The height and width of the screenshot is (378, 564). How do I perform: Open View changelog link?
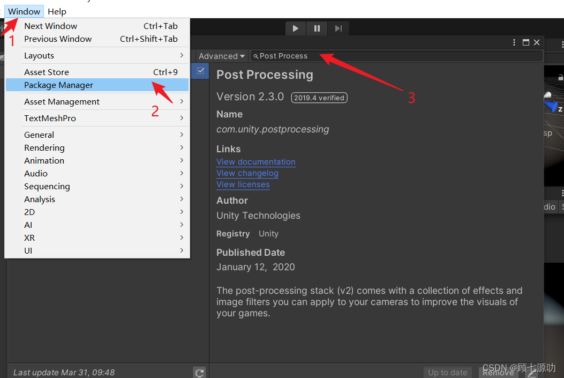coord(247,173)
